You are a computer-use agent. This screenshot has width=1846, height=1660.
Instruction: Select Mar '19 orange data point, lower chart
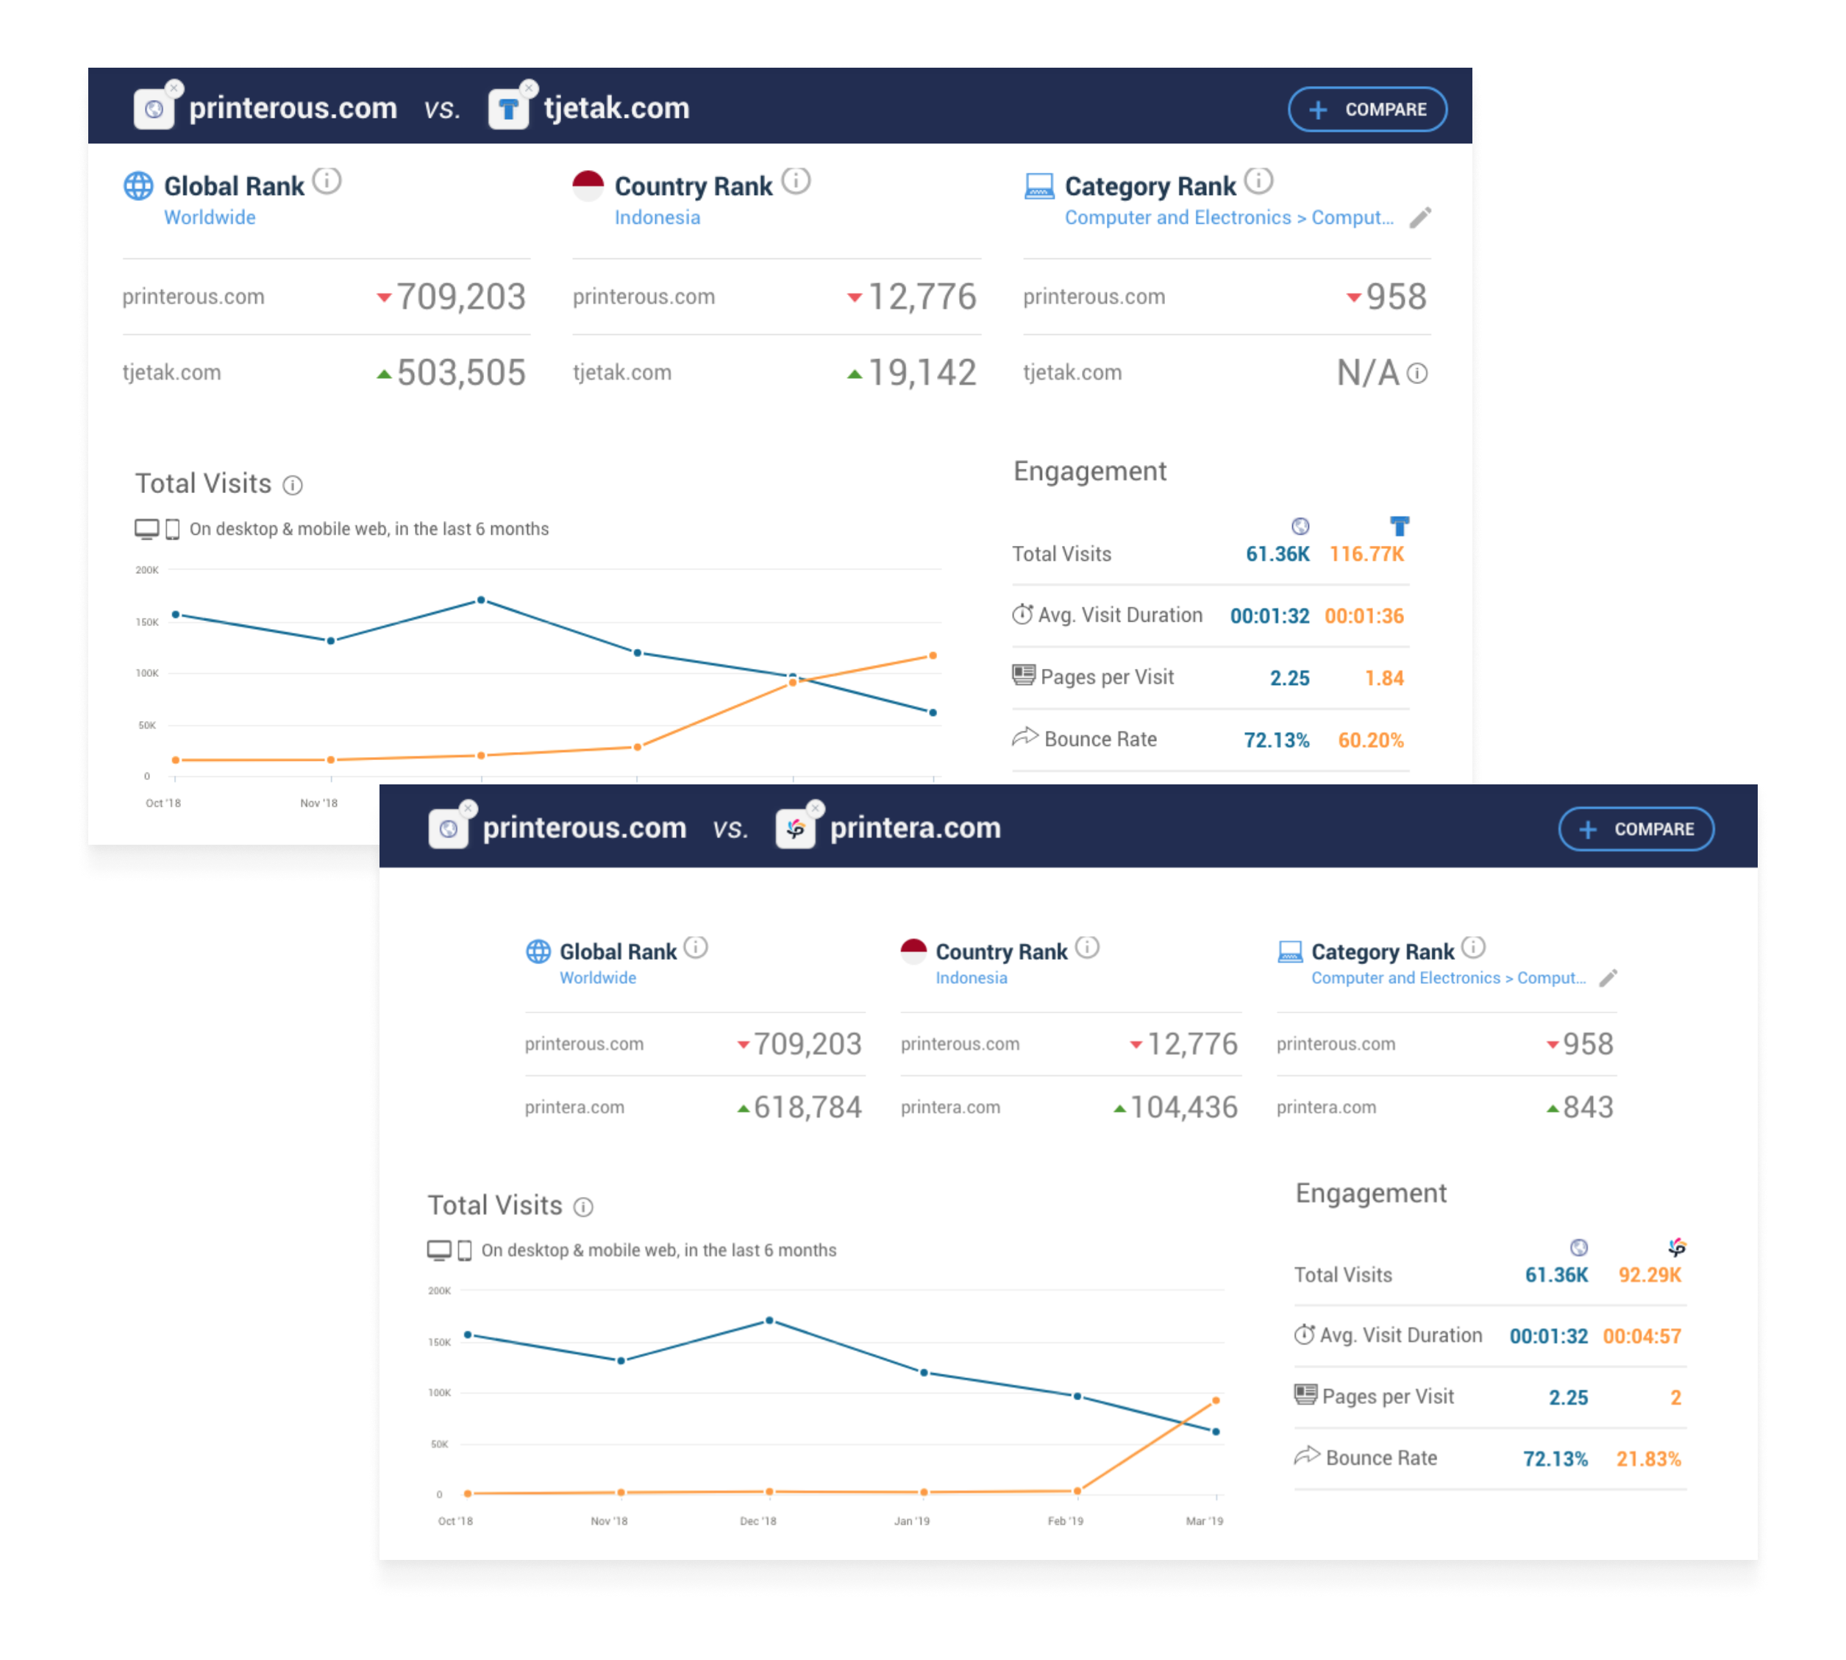[x=1215, y=1400]
